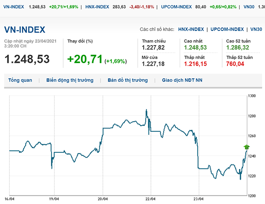Select the Bản đồ thị trường tab
This screenshot has width=265, height=204.
point(128,80)
